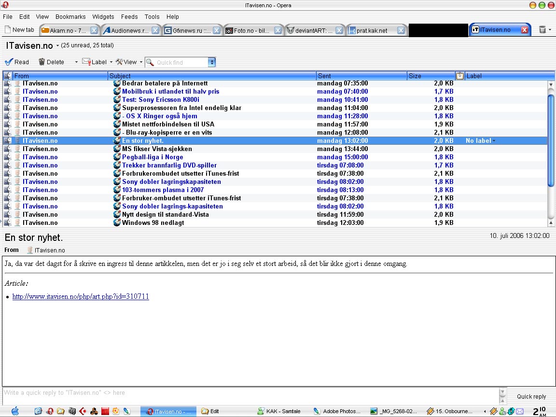556x417 pixels.
Task: Open the '_MG_5268-02...' taskbar window
Action: tap(394, 411)
